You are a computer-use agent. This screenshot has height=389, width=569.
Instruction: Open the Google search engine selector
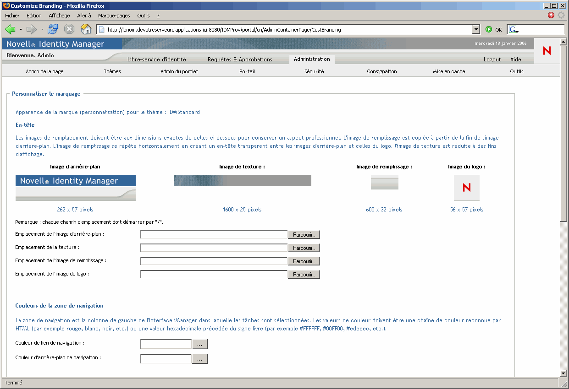click(514, 30)
